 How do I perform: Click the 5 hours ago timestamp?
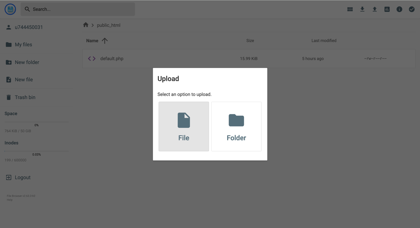pyautogui.click(x=313, y=59)
